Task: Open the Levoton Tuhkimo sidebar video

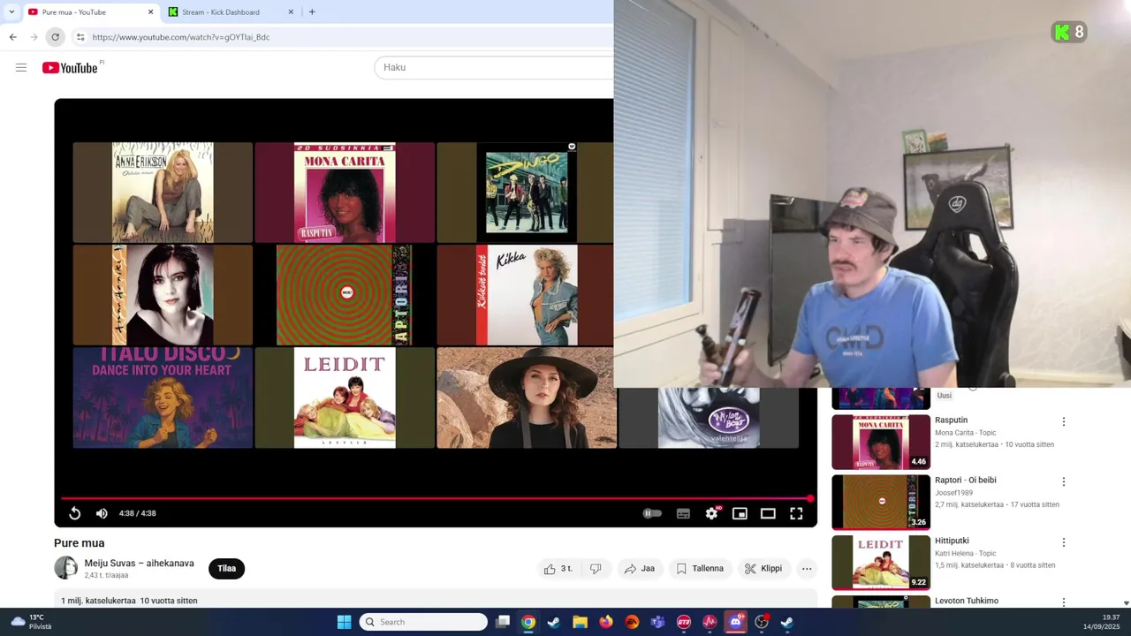Action: (967, 601)
